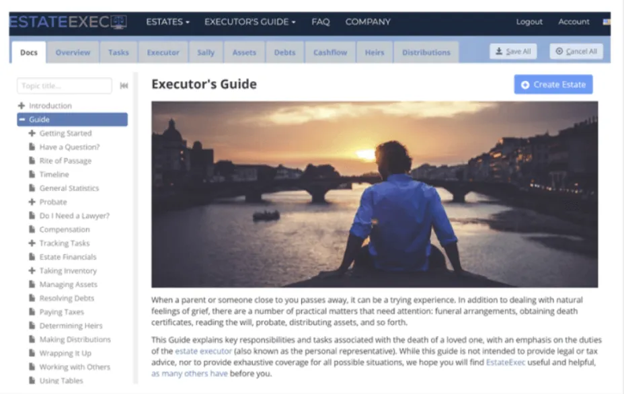Click the flag icon in top right
Viewport: 624px width, 394px height.
607,22
